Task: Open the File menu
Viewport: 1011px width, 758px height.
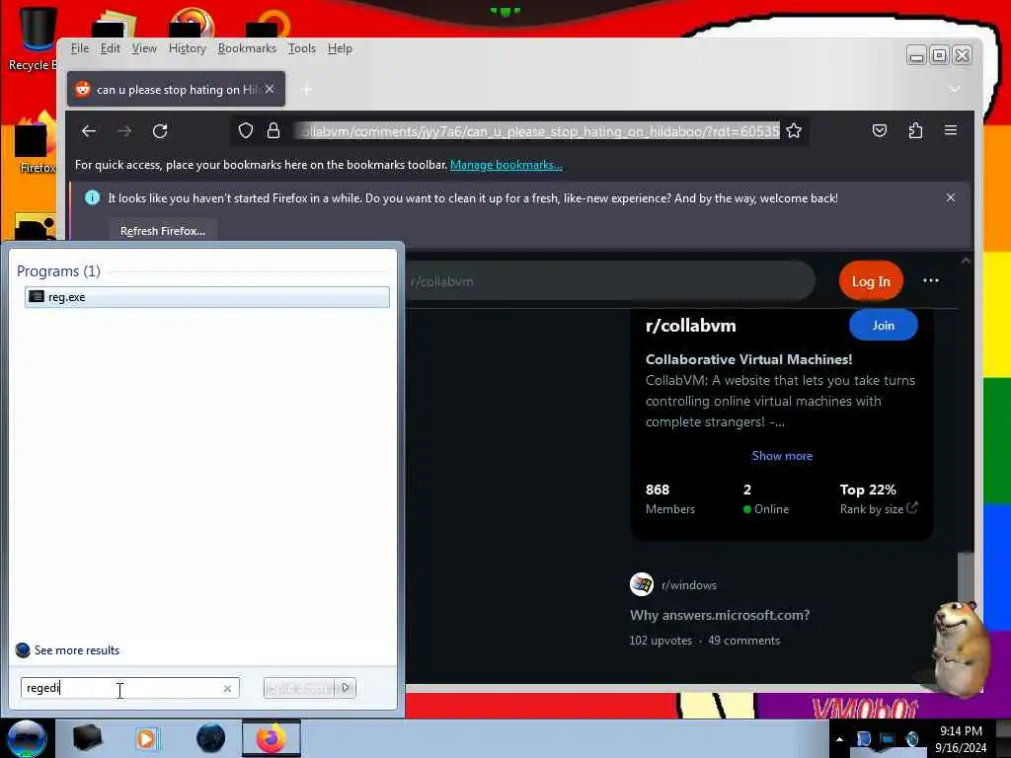Action: pos(80,48)
